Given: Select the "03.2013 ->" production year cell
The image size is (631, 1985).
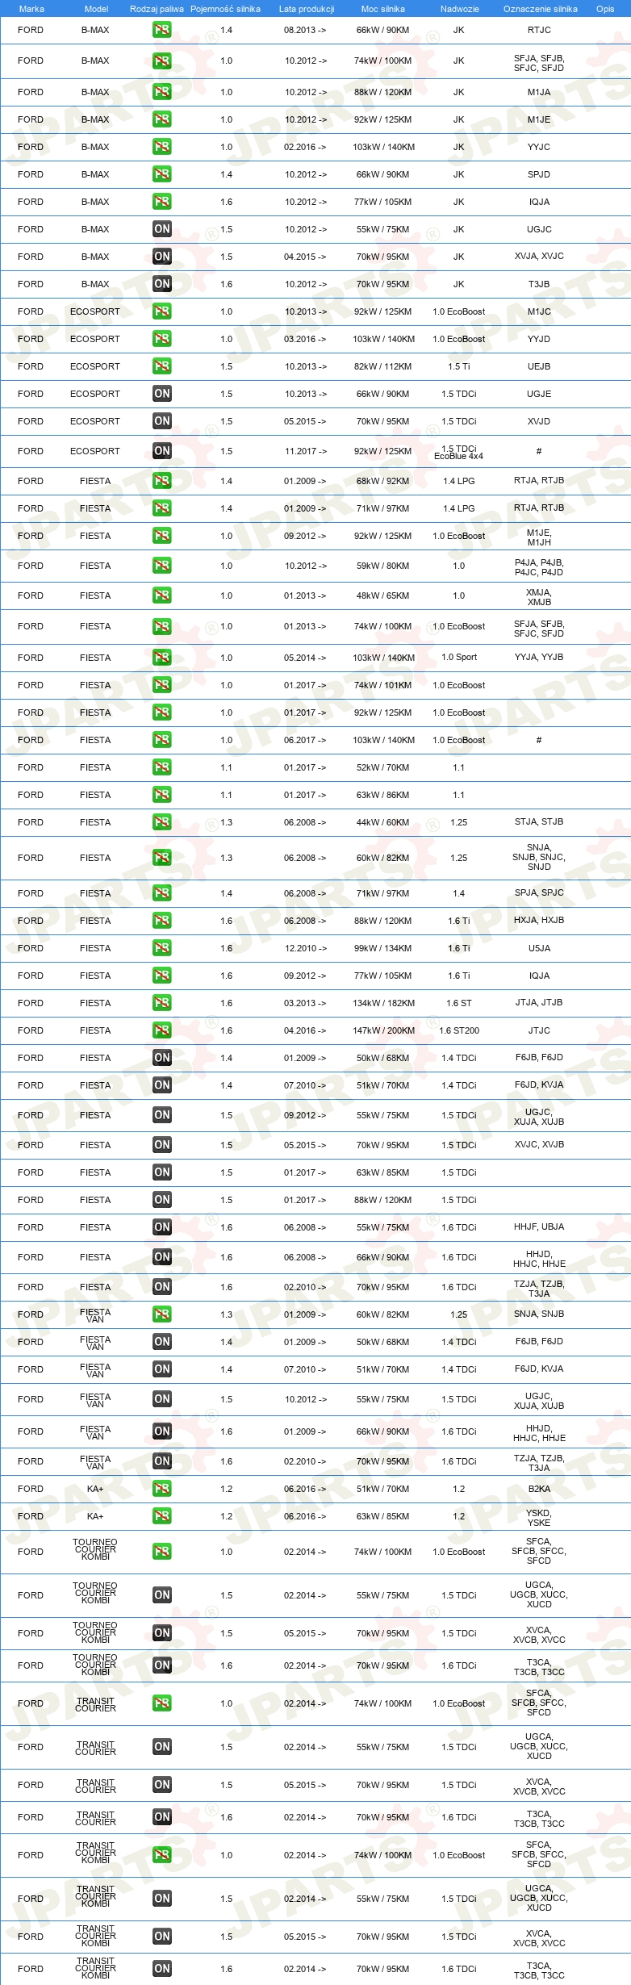Looking at the screenshot, I should point(306,1003).
